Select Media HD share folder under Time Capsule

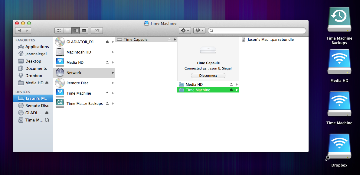208,84
